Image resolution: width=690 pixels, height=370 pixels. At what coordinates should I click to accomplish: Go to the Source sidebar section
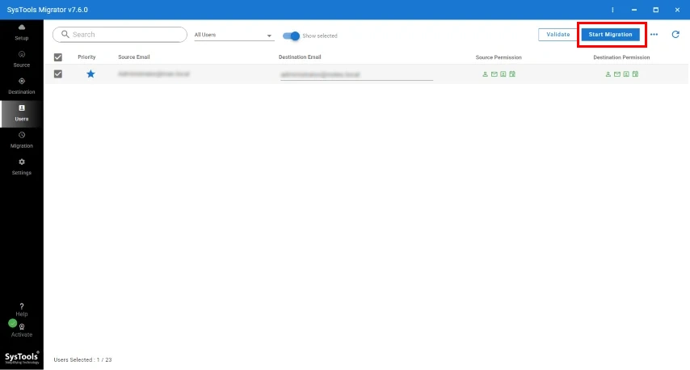click(x=22, y=60)
